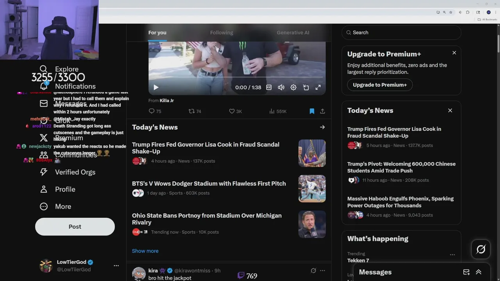This screenshot has height=281, width=500.
Task: Open video settings gear
Action: pos(293,87)
